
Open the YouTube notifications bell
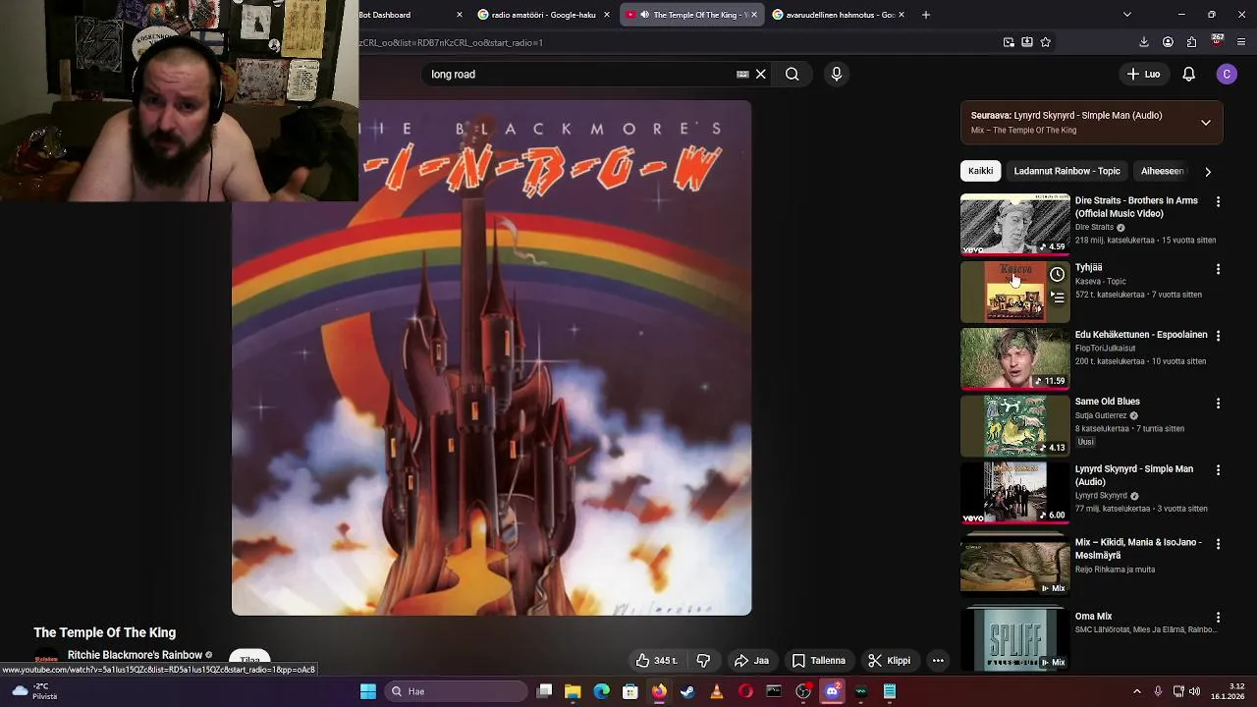(x=1188, y=74)
